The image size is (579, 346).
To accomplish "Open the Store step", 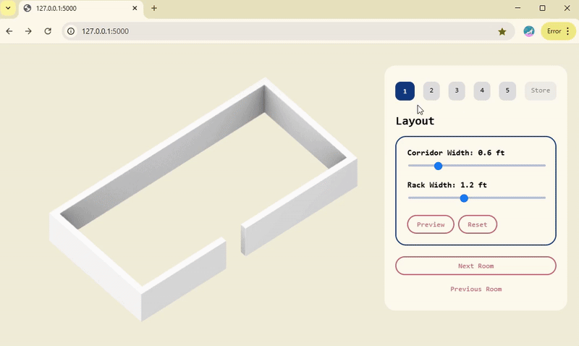I will click(540, 90).
